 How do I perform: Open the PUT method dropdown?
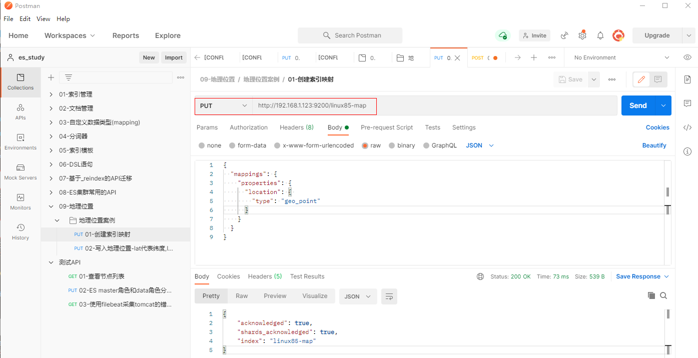(x=224, y=105)
